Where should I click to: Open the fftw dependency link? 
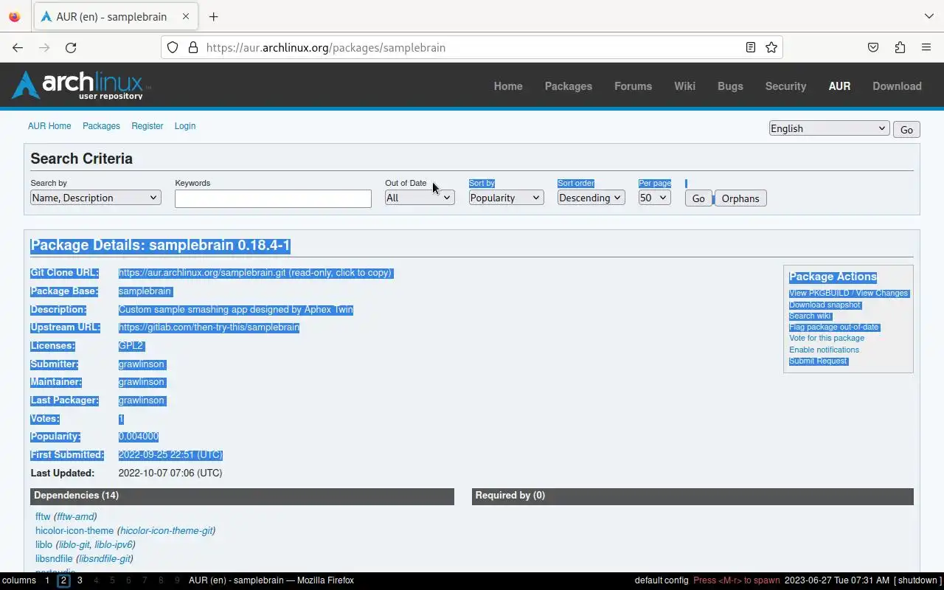tap(43, 517)
